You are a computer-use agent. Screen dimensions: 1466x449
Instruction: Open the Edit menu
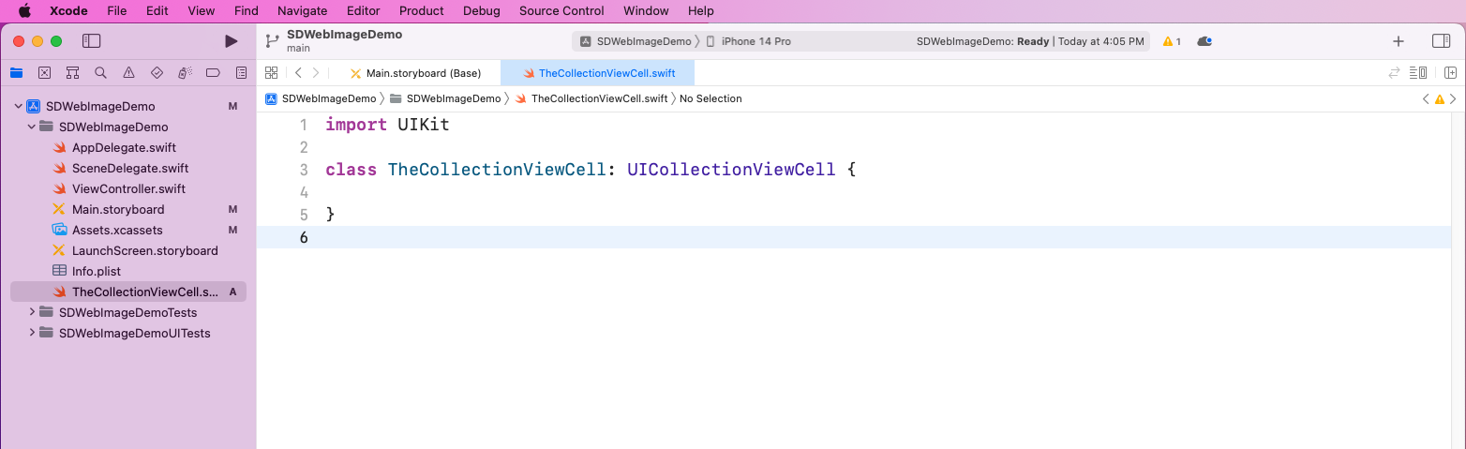click(157, 11)
